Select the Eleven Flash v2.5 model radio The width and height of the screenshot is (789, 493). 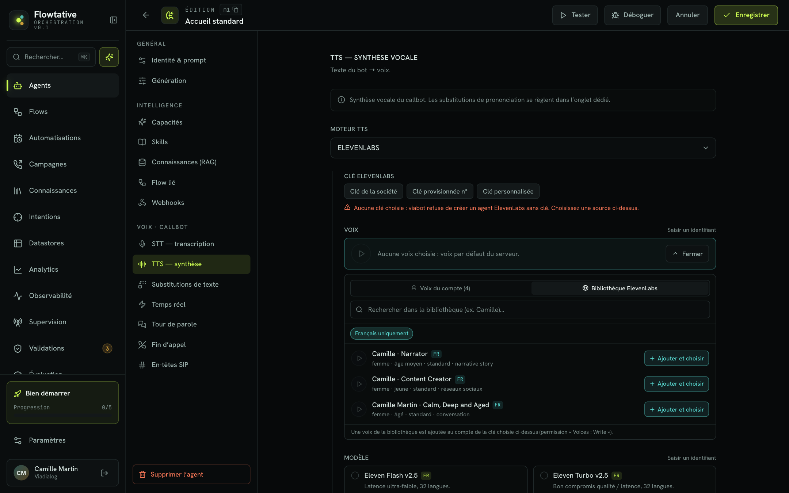click(355, 475)
